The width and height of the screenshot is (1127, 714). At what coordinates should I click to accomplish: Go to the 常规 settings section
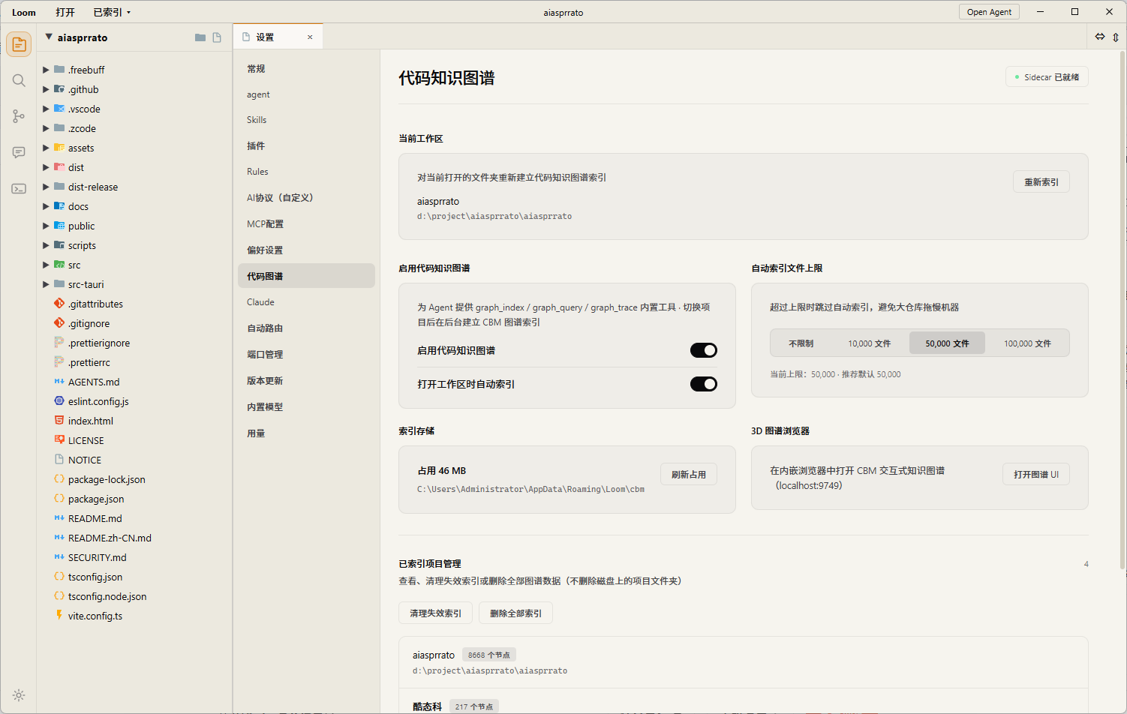coord(306,68)
